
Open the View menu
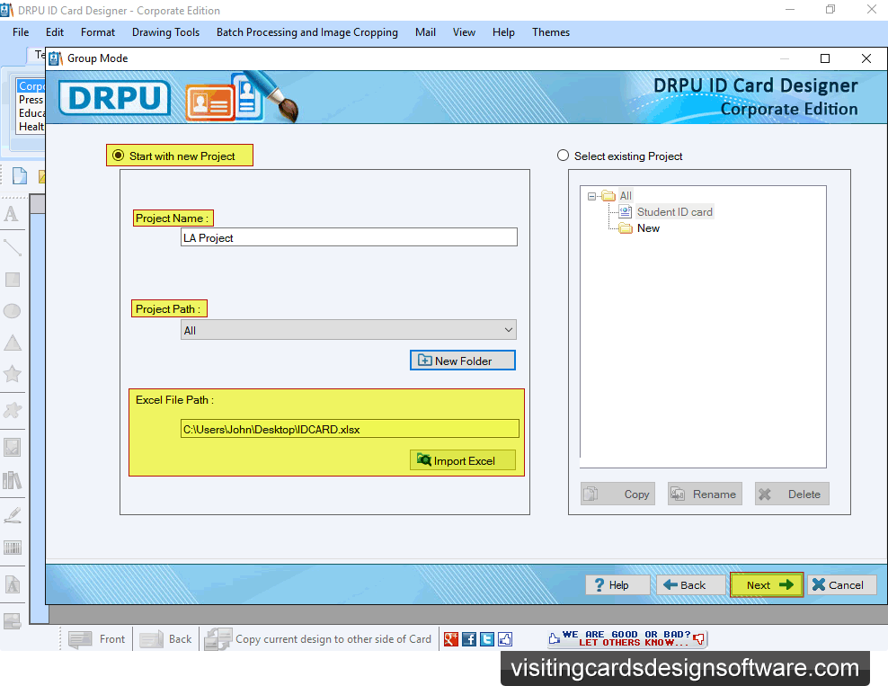464,32
